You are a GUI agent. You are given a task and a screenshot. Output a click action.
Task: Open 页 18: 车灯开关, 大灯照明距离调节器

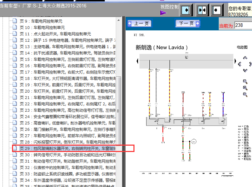[68, 78]
